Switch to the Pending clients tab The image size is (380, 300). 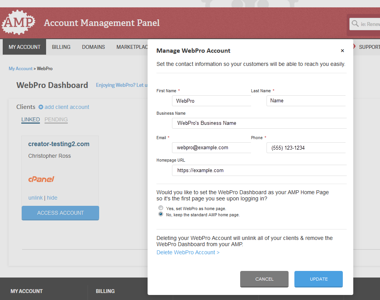(56, 119)
